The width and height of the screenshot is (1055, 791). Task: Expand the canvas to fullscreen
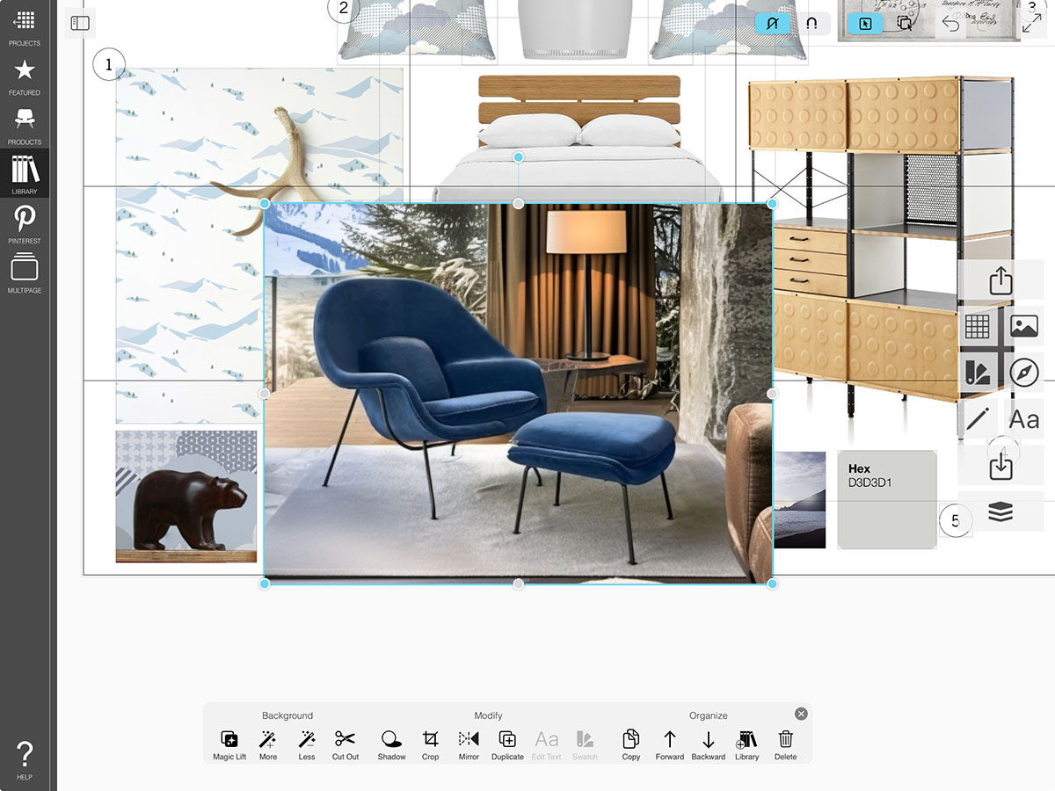pos(1030,24)
